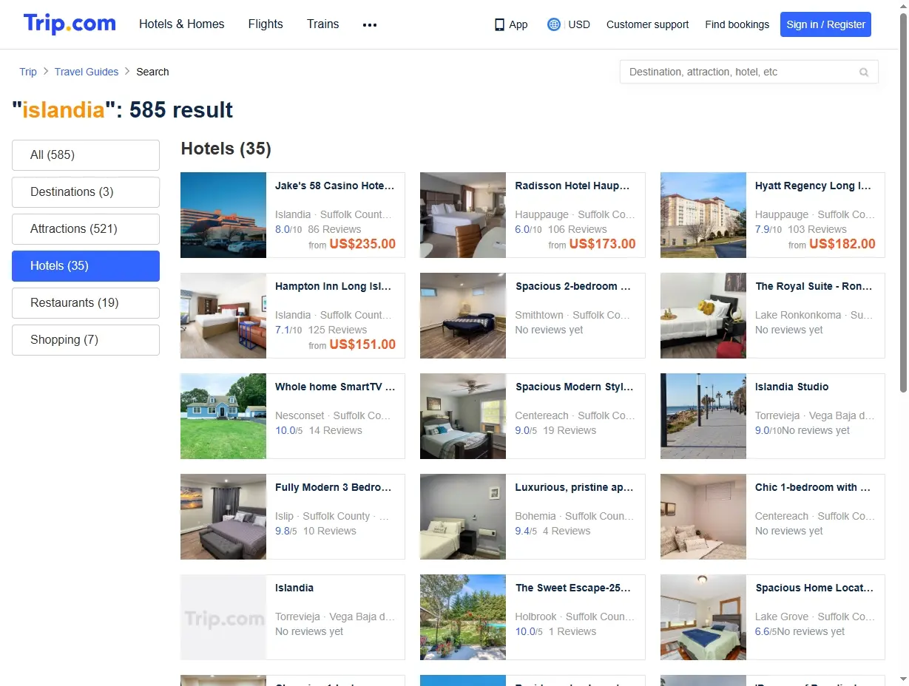Open Hotels & Homes menu
Image resolution: width=909 pixels, height=686 pixels.
(182, 24)
